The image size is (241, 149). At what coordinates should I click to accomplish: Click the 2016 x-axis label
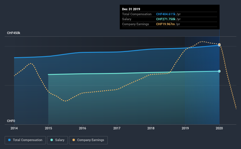tap(82, 128)
